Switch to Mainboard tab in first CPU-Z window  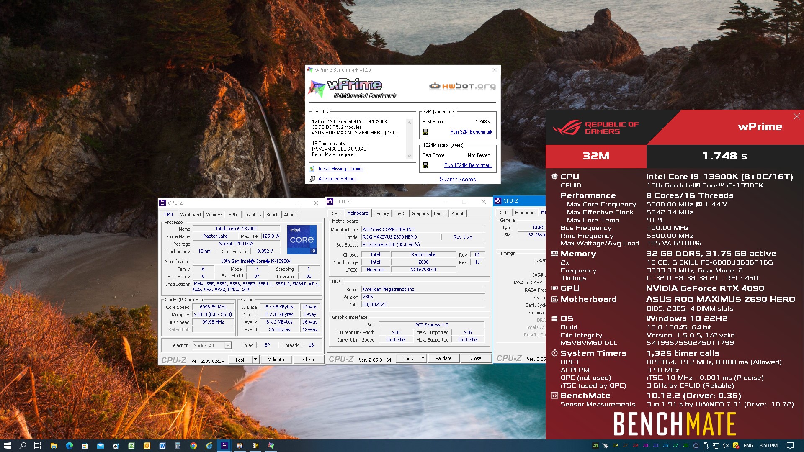[x=190, y=215]
